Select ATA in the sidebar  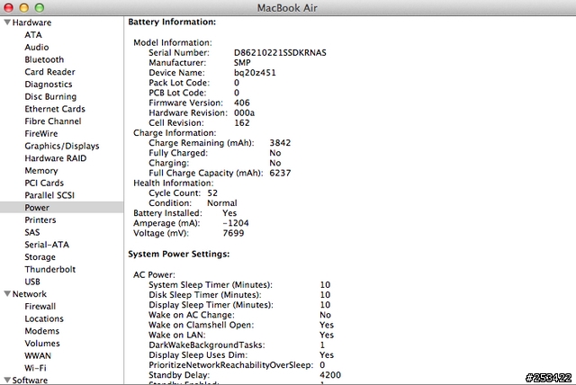pos(33,35)
